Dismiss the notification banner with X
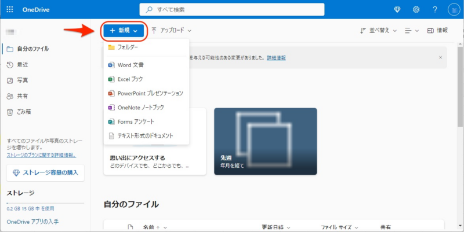The width and height of the screenshot is (464, 232). tap(440, 57)
